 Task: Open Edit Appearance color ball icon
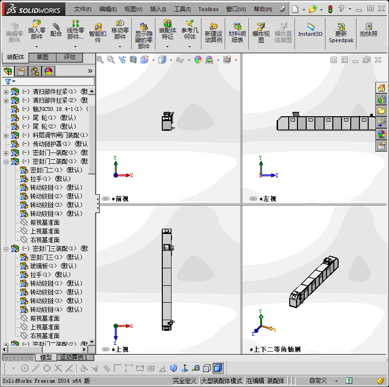pyautogui.click(x=198, y=60)
